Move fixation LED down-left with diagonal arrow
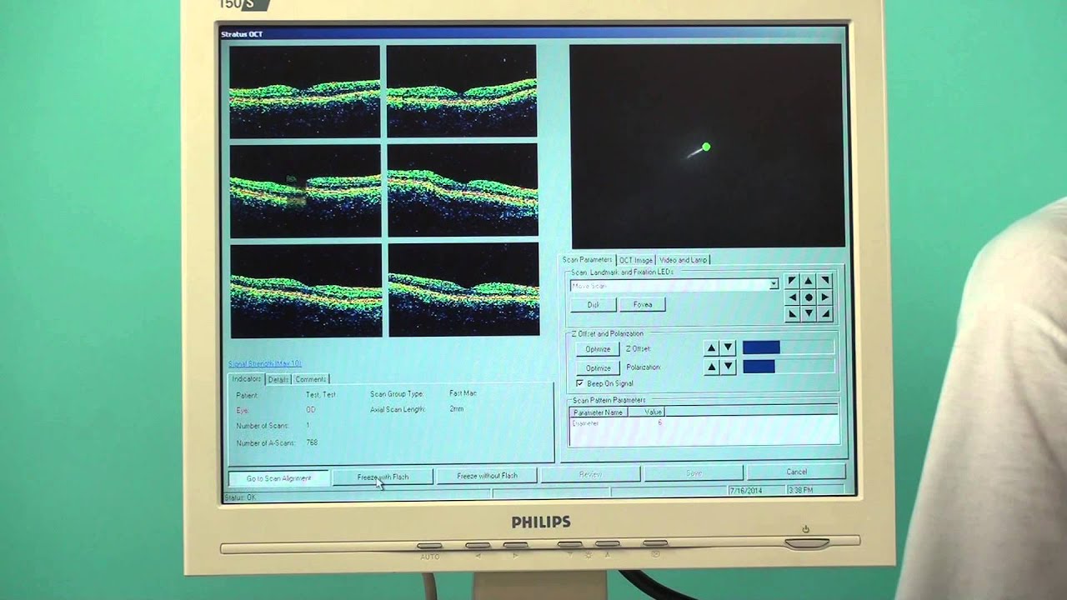This screenshot has width=1067, height=600. pyautogui.click(x=792, y=313)
